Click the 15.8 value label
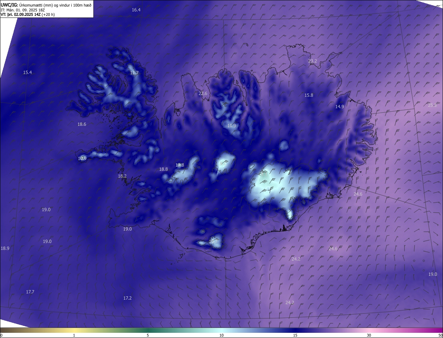The height and width of the screenshot is (338, 443). [x=309, y=95]
